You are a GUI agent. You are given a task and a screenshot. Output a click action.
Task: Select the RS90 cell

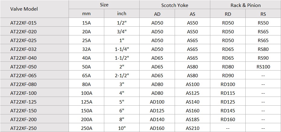click(x=263, y=58)
